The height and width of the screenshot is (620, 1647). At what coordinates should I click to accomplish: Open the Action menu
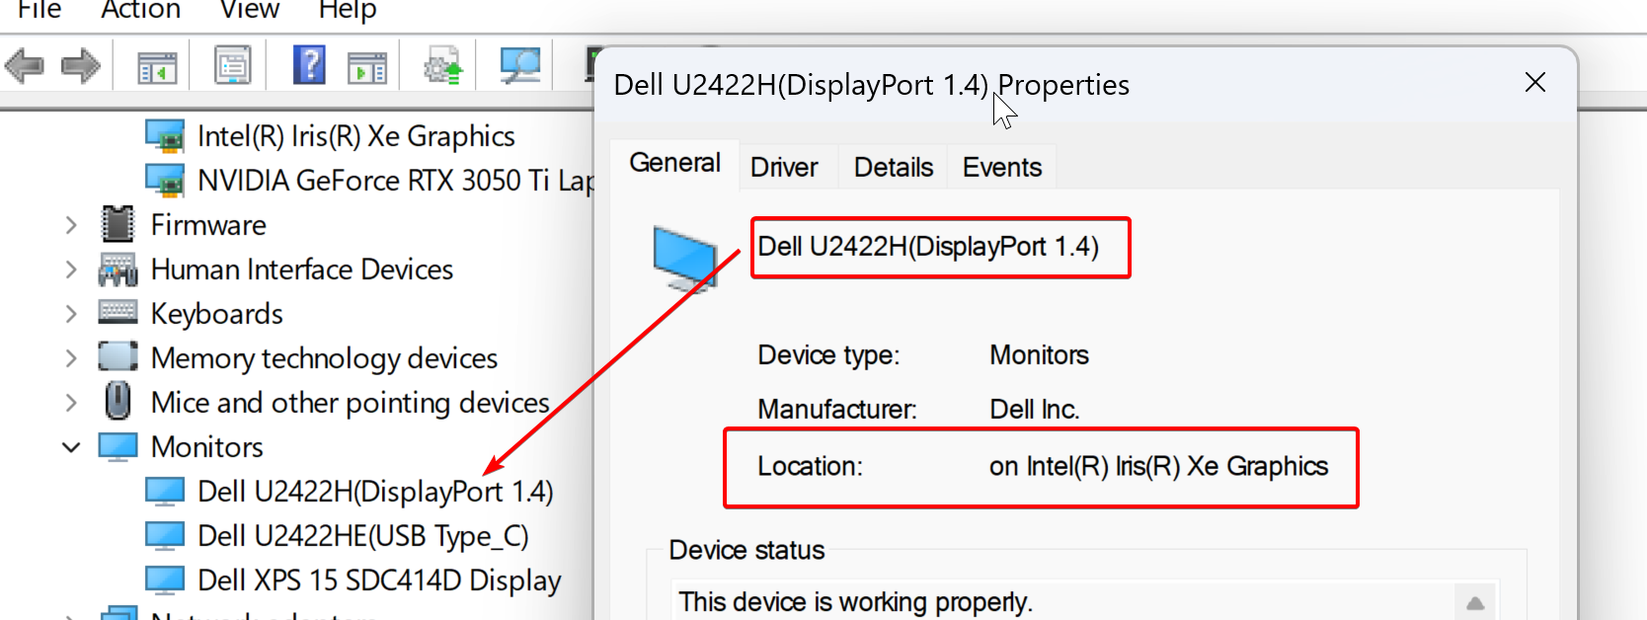tap(141, 10)
